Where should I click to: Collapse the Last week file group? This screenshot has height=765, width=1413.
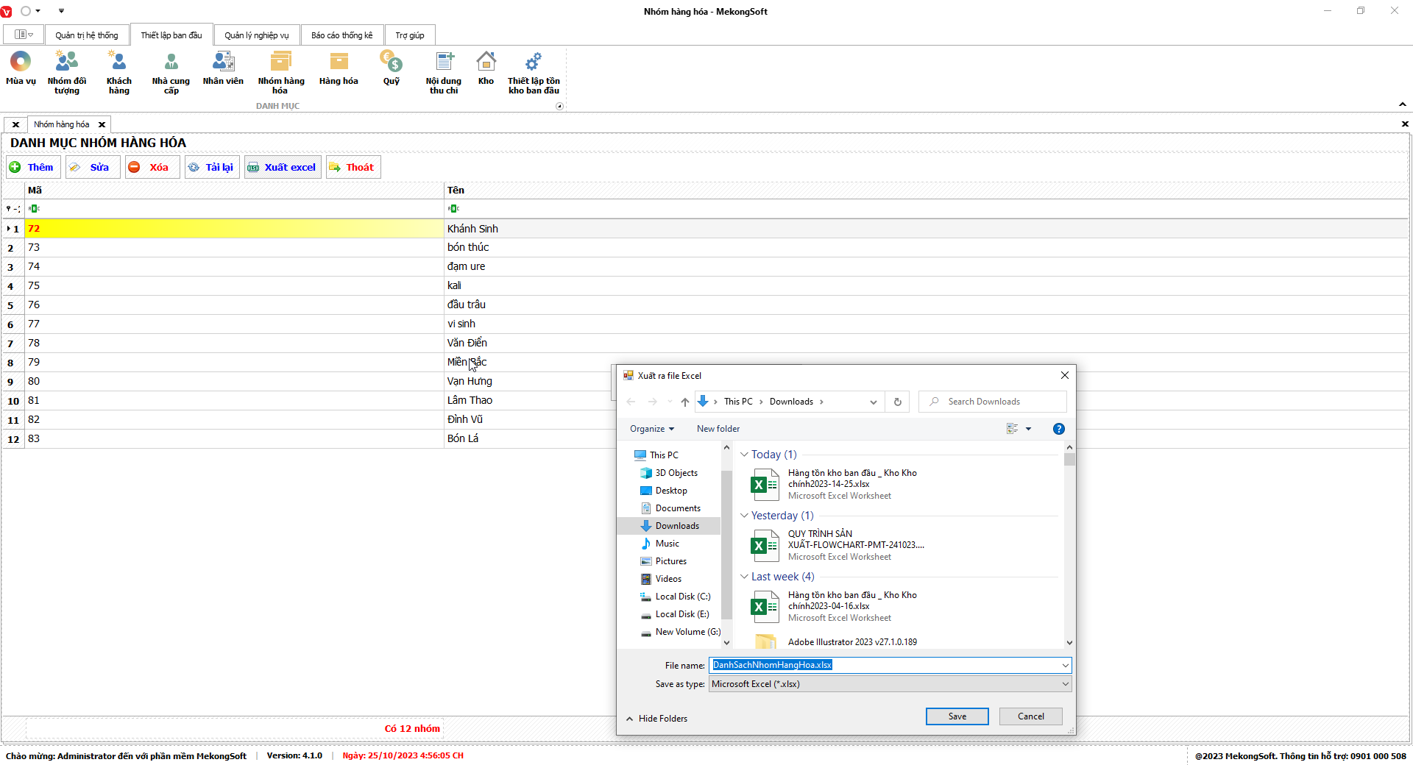tap(744, 577)
